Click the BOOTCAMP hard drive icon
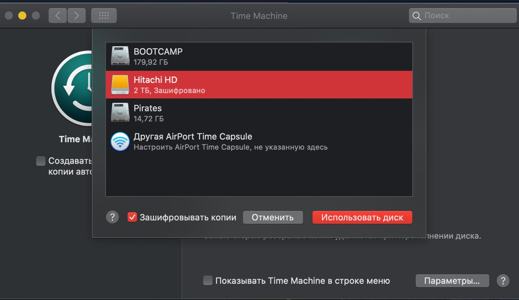The width and height of the screenshot is (519, 300). click(x=120, y=56)
